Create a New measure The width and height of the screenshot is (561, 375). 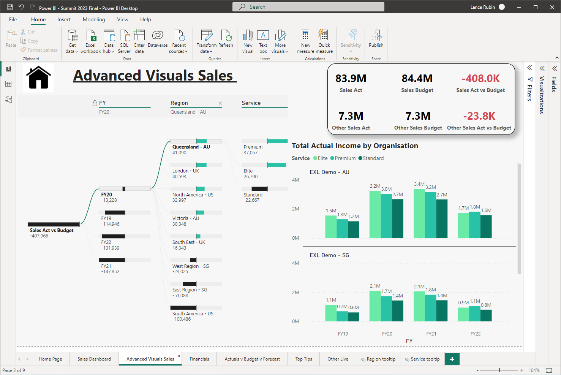306,41
